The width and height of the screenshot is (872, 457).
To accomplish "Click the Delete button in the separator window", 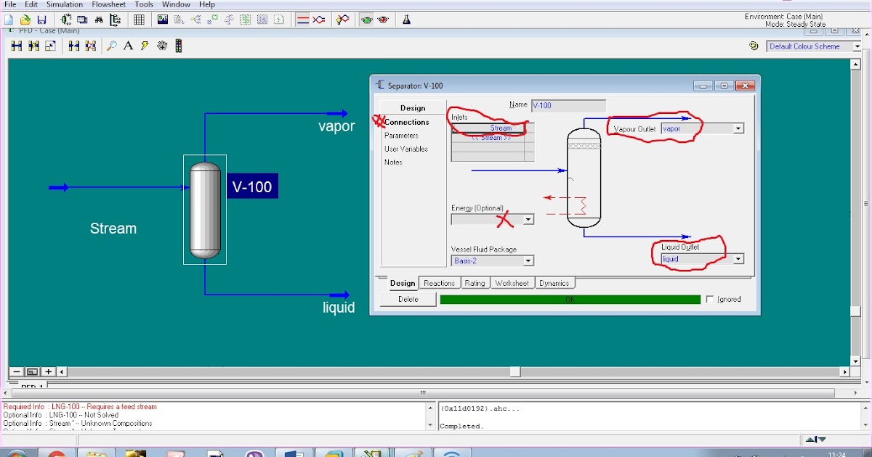I will [408, 298].
